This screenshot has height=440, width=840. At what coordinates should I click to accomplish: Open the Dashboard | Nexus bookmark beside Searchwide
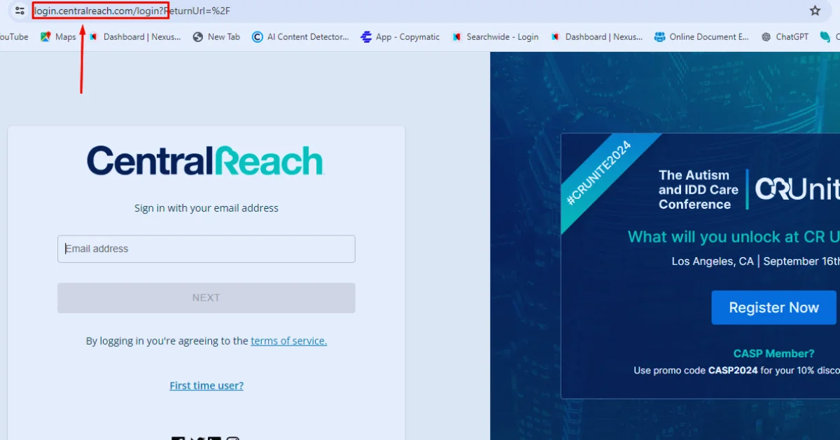tap(596, 37)
